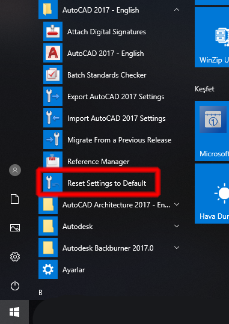Click Export AutoCAD 2017 Settings wrench icon
The image size is (229, 324).
(53, 96)
